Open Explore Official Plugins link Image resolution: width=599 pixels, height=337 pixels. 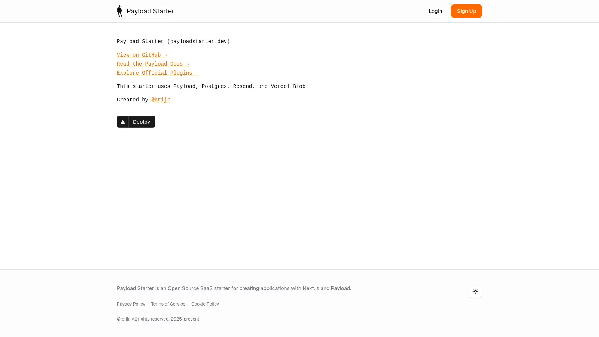pos(158,73)
